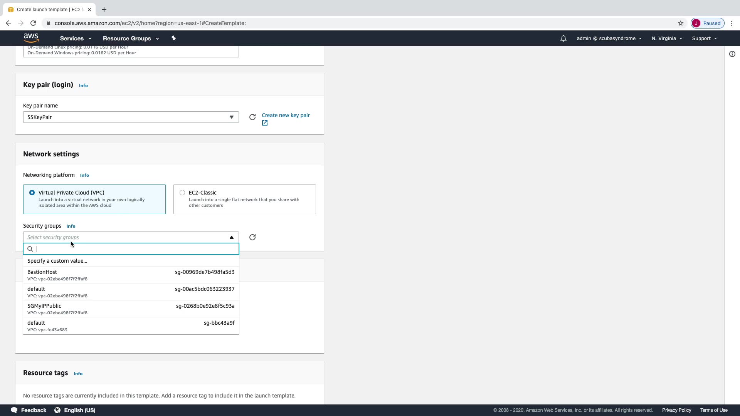Refresh the security groups list
740x416 pixels.
pyautogui.click(x=252, y=237)
